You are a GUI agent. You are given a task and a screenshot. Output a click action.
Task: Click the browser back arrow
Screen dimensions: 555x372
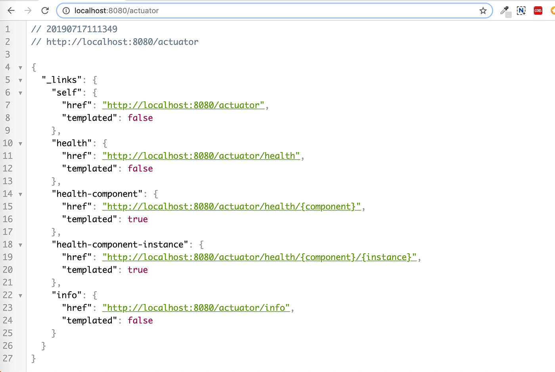point(11,10)
